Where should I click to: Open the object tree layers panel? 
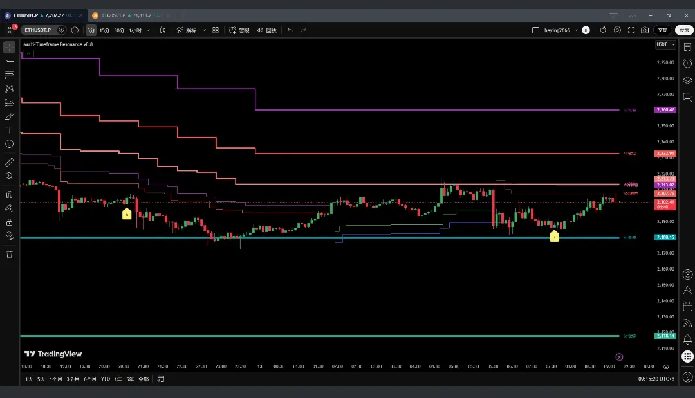click(x=687, y=80)
